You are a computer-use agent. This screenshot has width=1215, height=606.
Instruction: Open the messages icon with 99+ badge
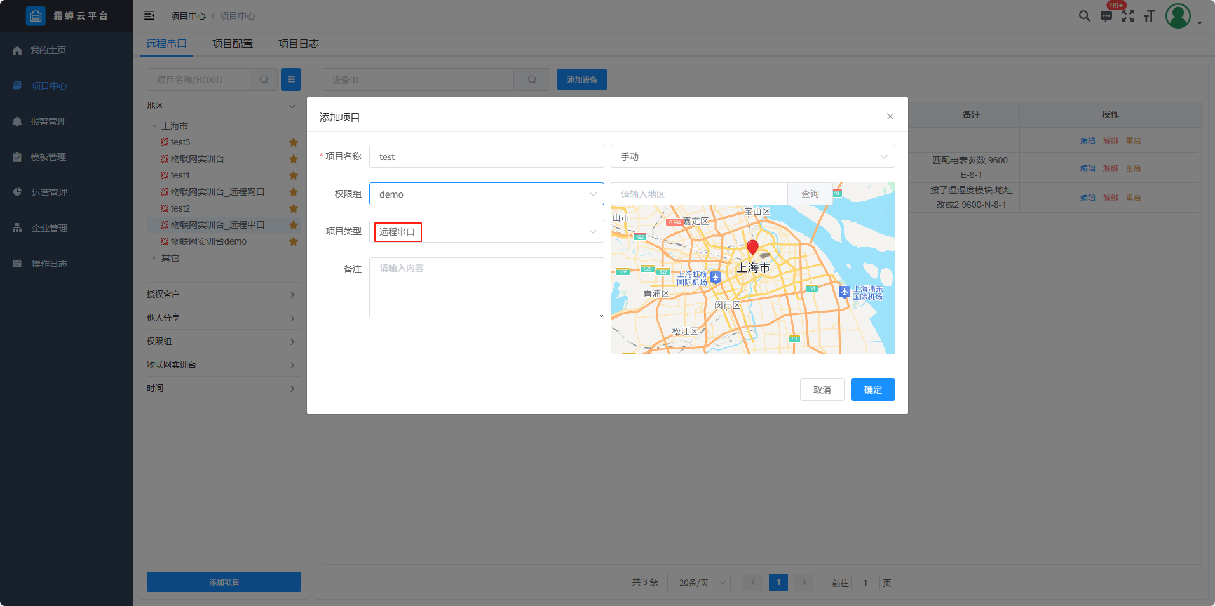[1106, 16]
